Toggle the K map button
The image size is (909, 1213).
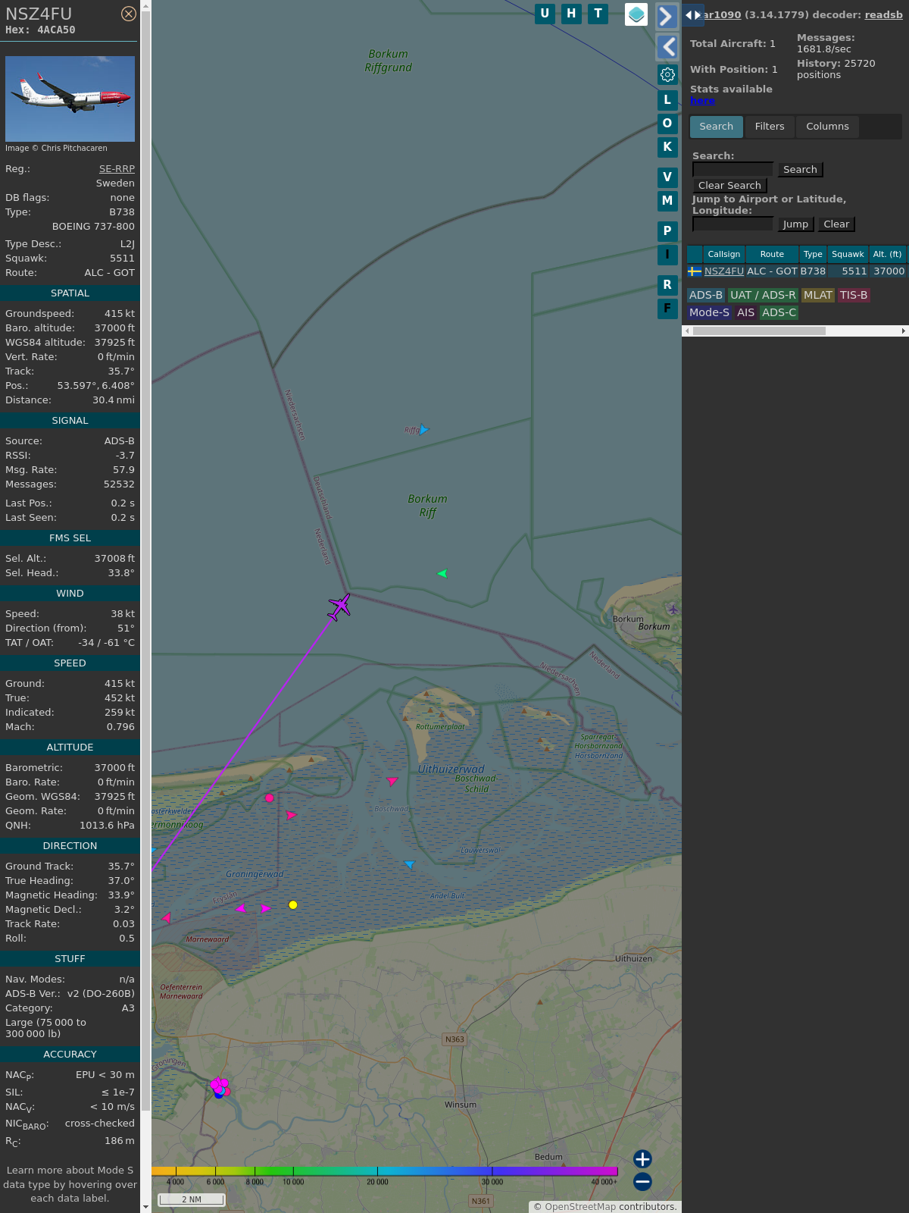pyautogui.click(x=667, y=147)
